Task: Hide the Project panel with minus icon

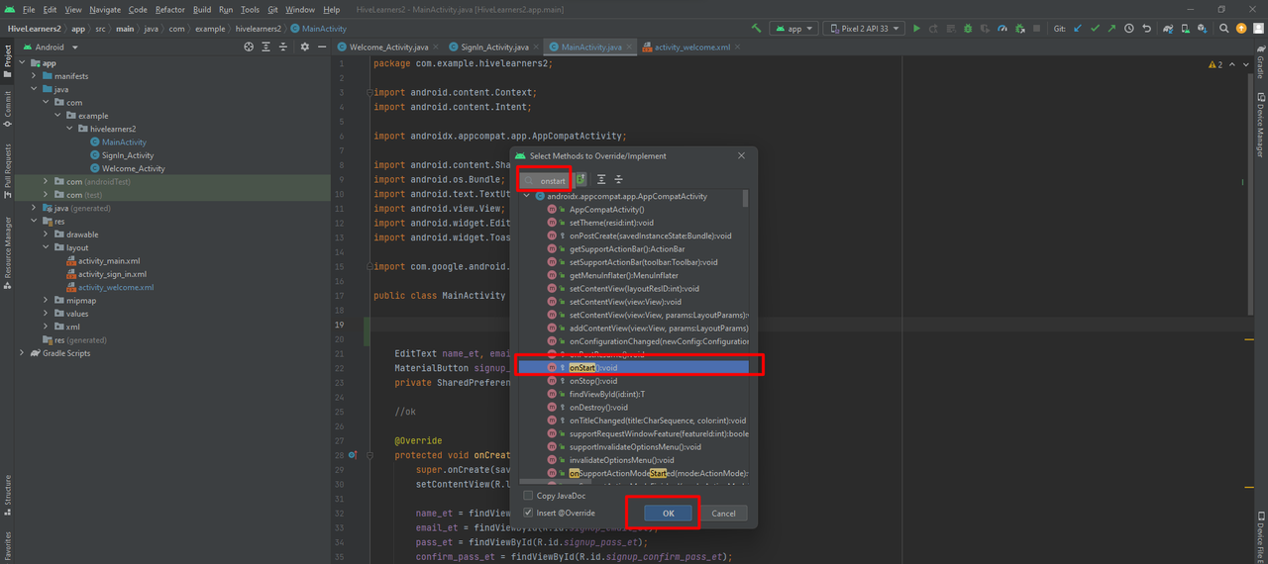Action: [x=321, y=47]
